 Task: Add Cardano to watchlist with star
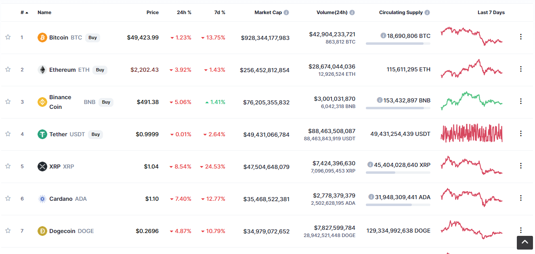pos(8,198)
